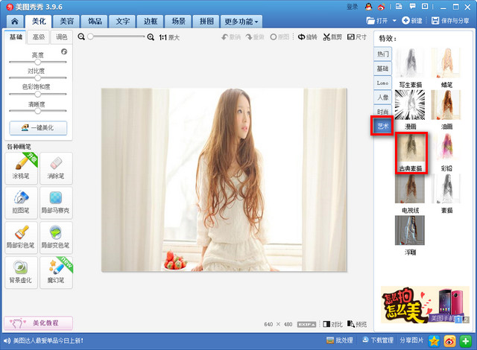Expand the EXIF info panel
The width and height of the screenshot is (477, 350).
point(309,325)
